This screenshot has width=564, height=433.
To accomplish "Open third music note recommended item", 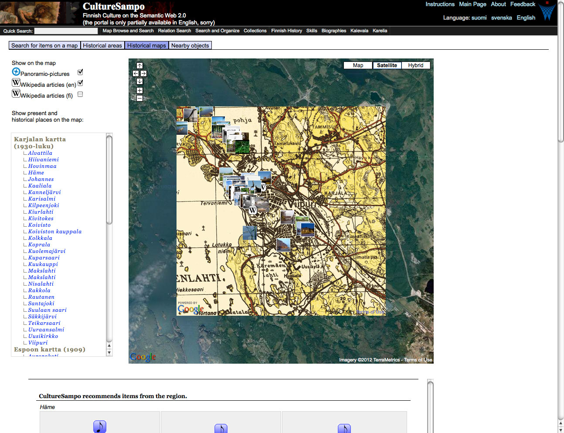I will 344,428.
